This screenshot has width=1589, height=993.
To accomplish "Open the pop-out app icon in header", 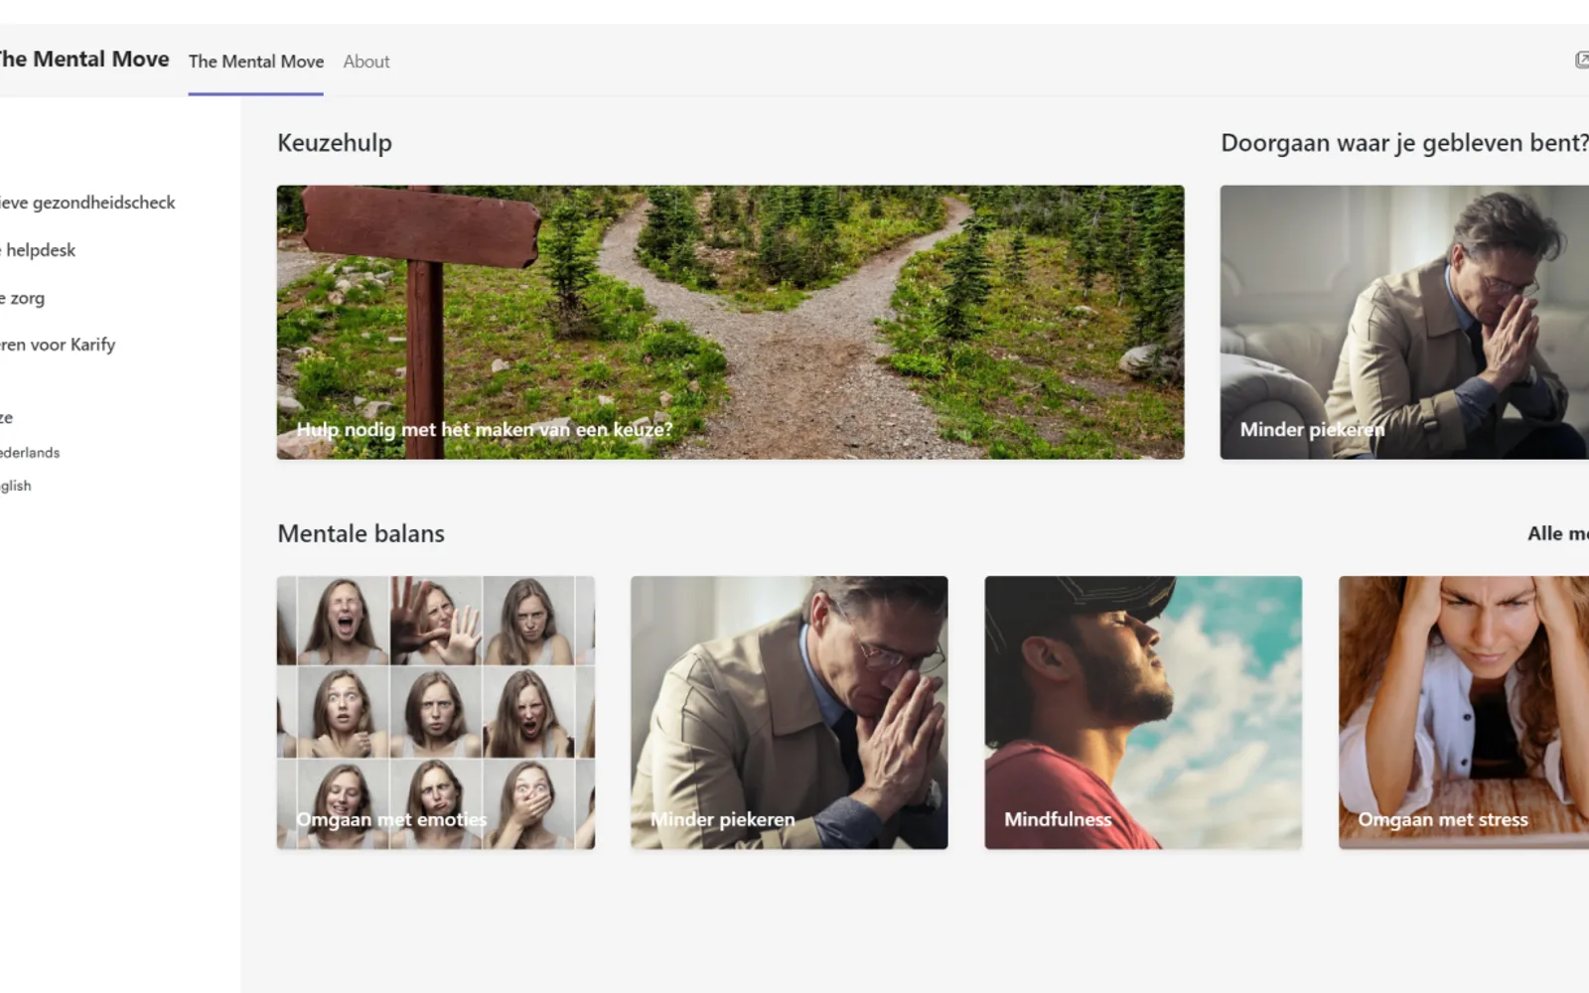I will point(1582,61).
